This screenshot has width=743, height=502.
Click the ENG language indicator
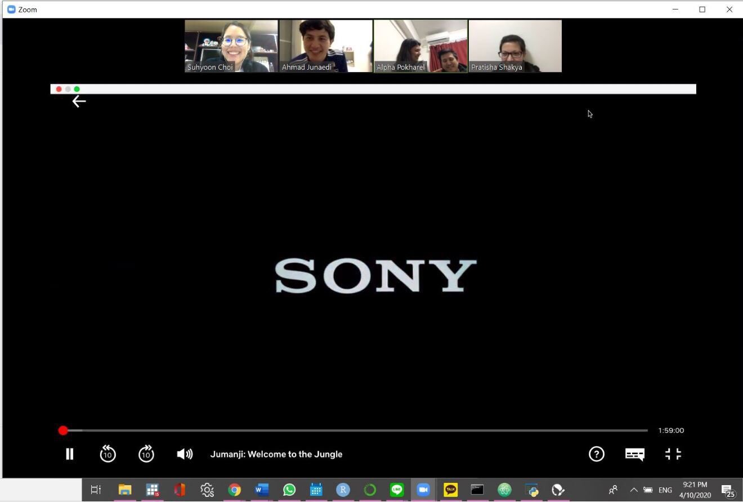665,490
